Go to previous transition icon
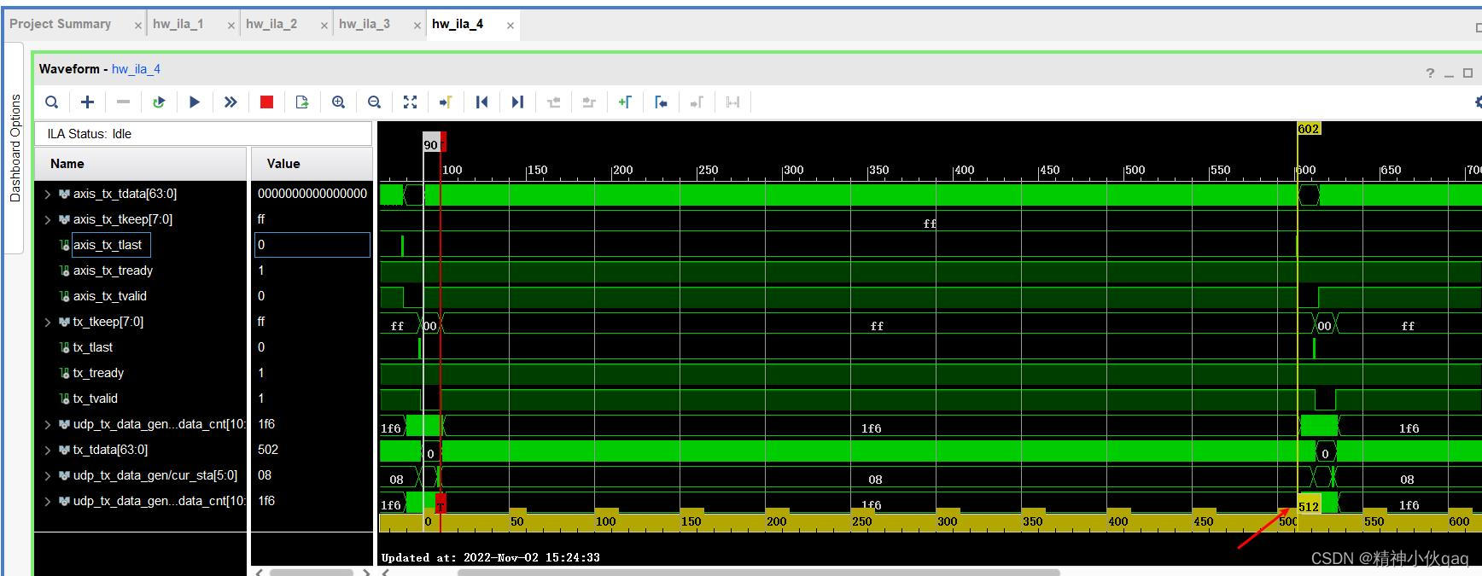This screenshot has width=1482, height=576. [553, 102]
